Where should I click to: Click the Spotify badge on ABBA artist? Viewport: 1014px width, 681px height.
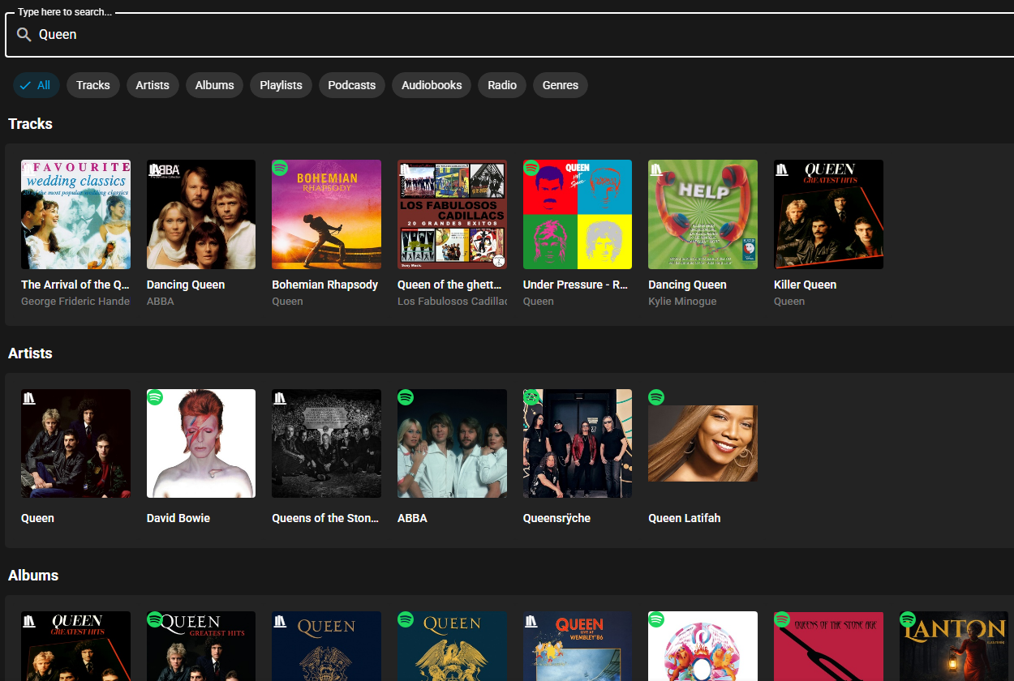(406, 397)
